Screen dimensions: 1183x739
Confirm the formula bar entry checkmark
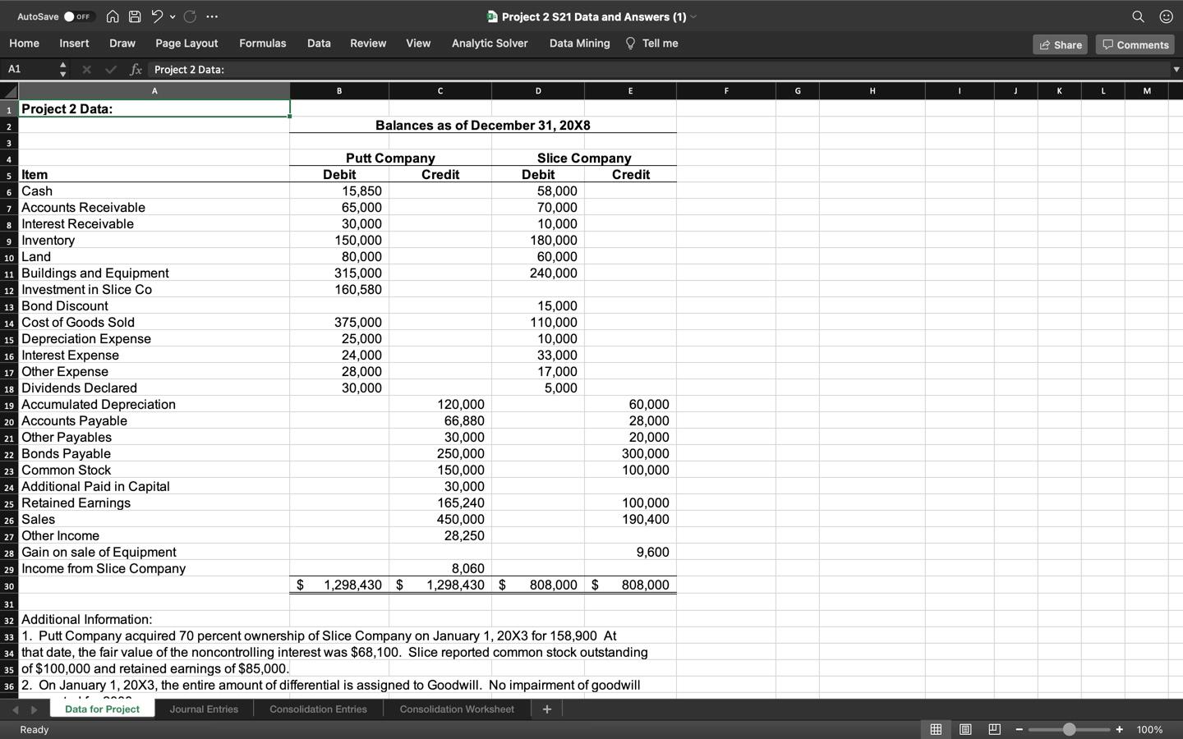pyautogui.click(x=111, y=70)
